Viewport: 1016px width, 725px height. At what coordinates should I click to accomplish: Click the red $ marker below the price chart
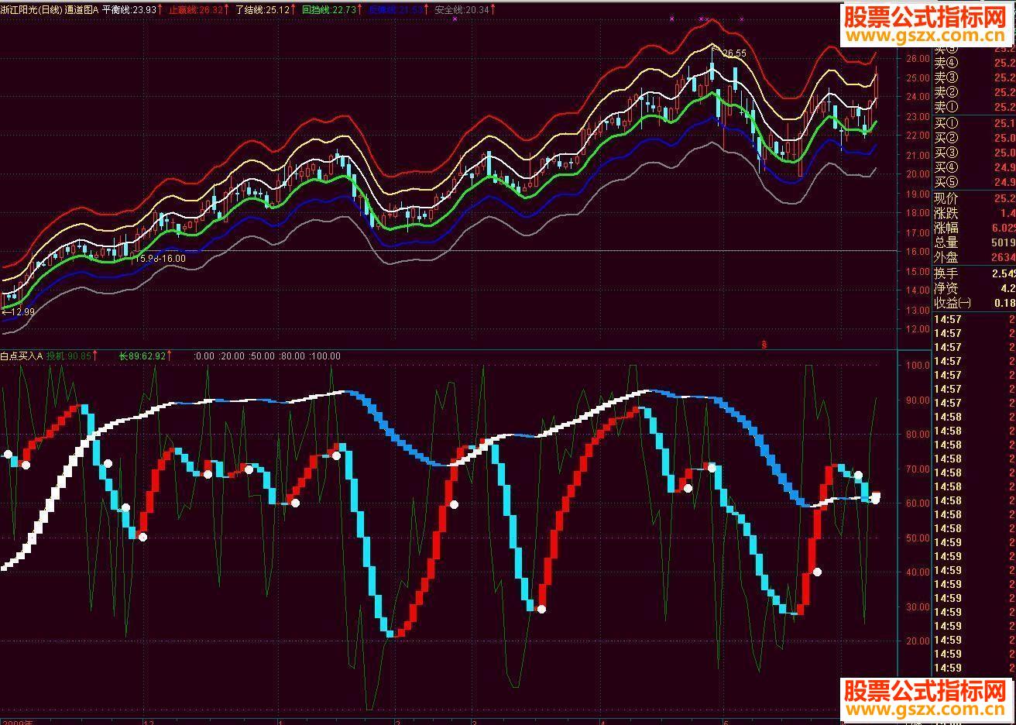click(x=764, y=345)
